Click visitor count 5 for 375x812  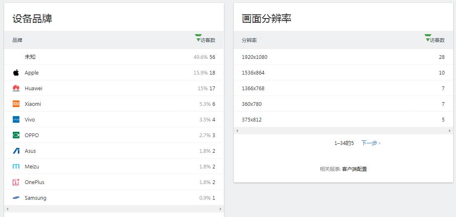443,120
